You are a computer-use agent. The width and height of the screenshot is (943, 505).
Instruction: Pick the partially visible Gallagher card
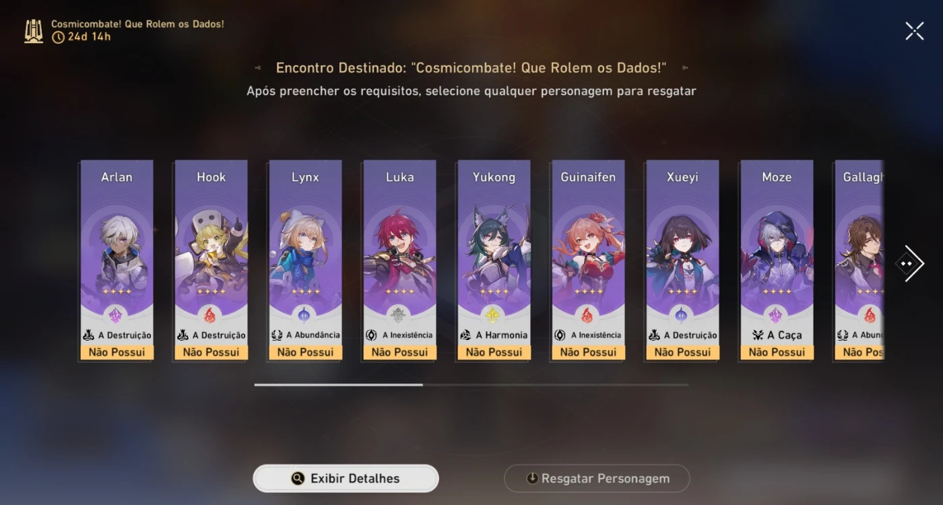pyautogui.click(x=859, y=260)
